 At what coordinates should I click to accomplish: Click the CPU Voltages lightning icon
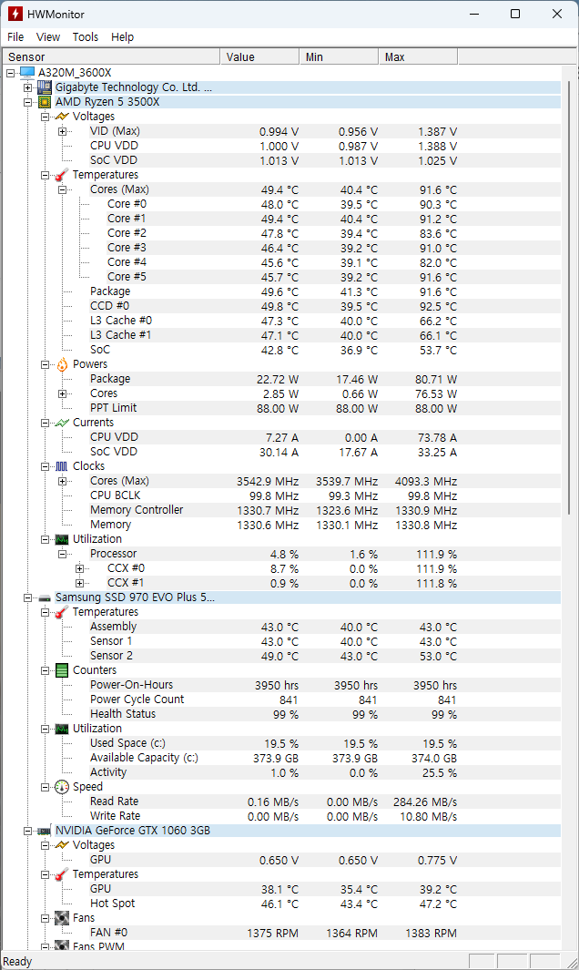coord(62,117)
